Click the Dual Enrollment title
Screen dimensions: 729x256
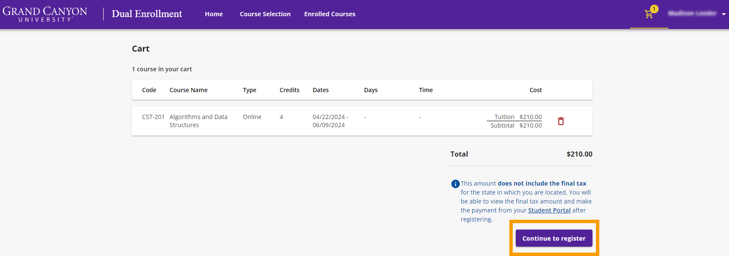click(x=147, y=14)
